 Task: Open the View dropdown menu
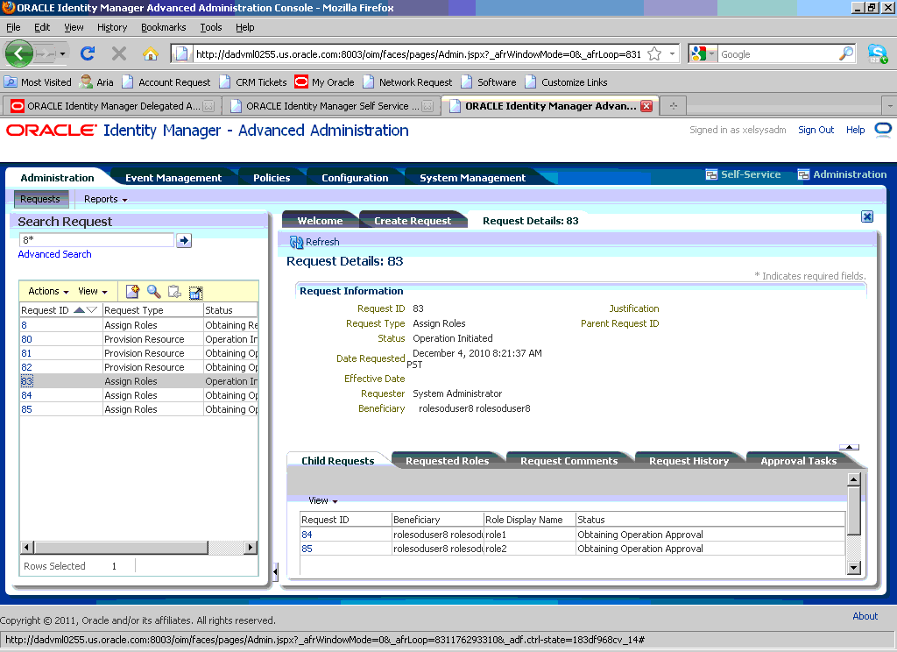click(x=93, y=291)
